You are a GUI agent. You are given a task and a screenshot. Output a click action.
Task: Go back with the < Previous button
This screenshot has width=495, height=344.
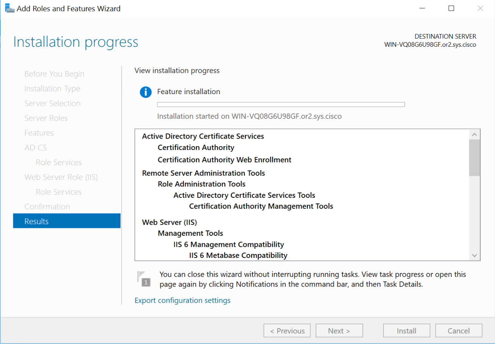pyautogui.click(x=287, y=331)
